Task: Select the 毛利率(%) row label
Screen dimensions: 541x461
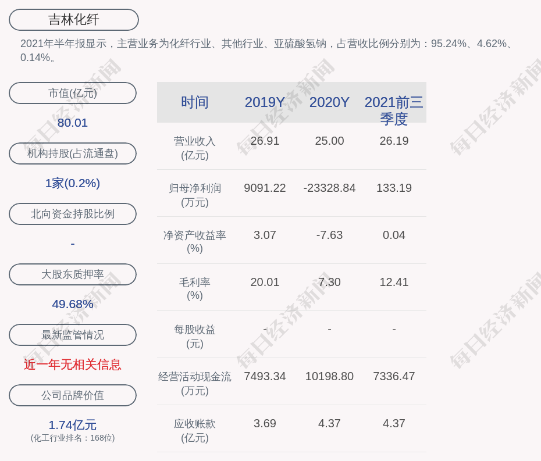Action: click(195, 289)
